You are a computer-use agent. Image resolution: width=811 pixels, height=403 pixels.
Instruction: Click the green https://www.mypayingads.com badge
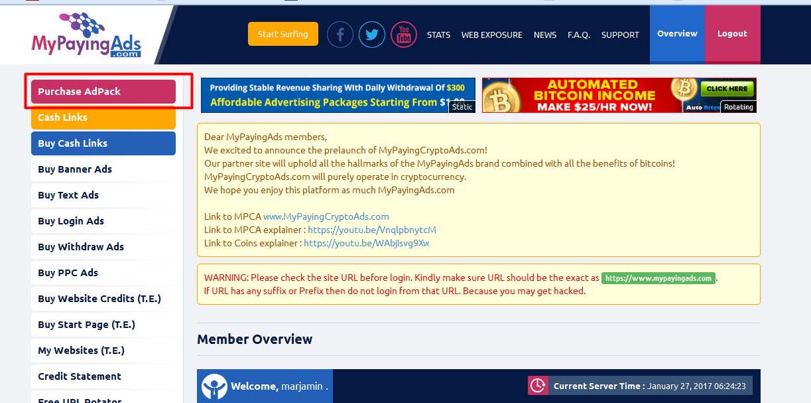[658, 278]
